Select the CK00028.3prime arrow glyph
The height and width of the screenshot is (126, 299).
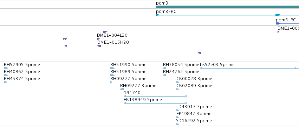click(x=178, y=82)
